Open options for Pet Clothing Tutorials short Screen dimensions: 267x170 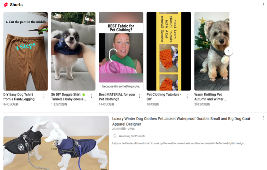pos(187,96)
